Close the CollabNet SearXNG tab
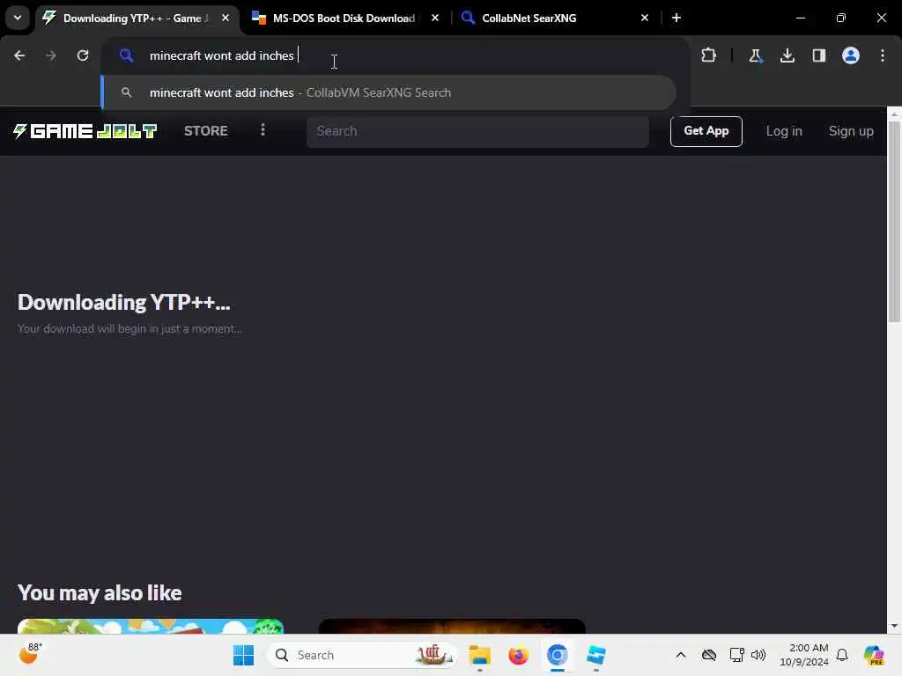The width and height of the screenshot is (902, 676). 644,18
